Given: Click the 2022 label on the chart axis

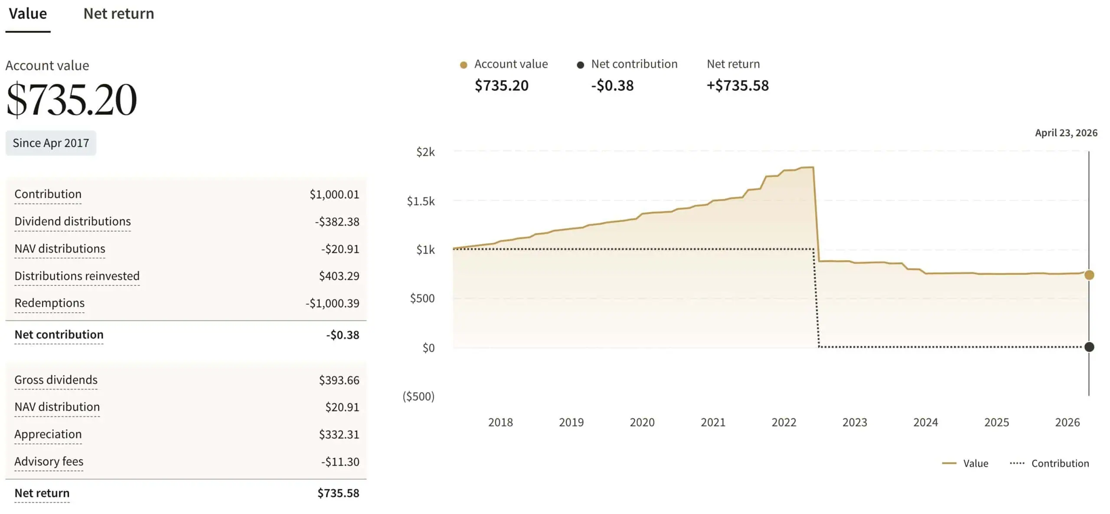Looking at the screenshot, I should pyautogui.click(x=784, y=422).
